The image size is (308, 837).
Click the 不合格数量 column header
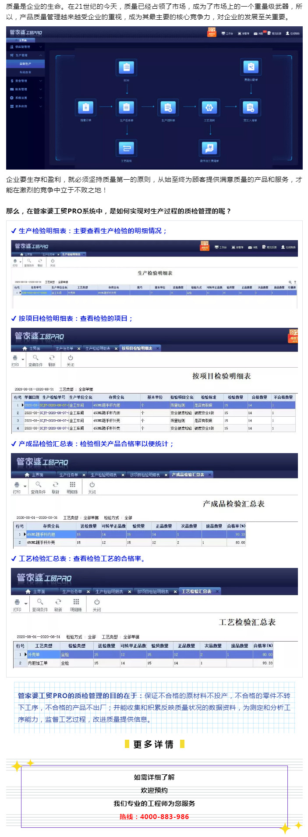pos(283,397)
